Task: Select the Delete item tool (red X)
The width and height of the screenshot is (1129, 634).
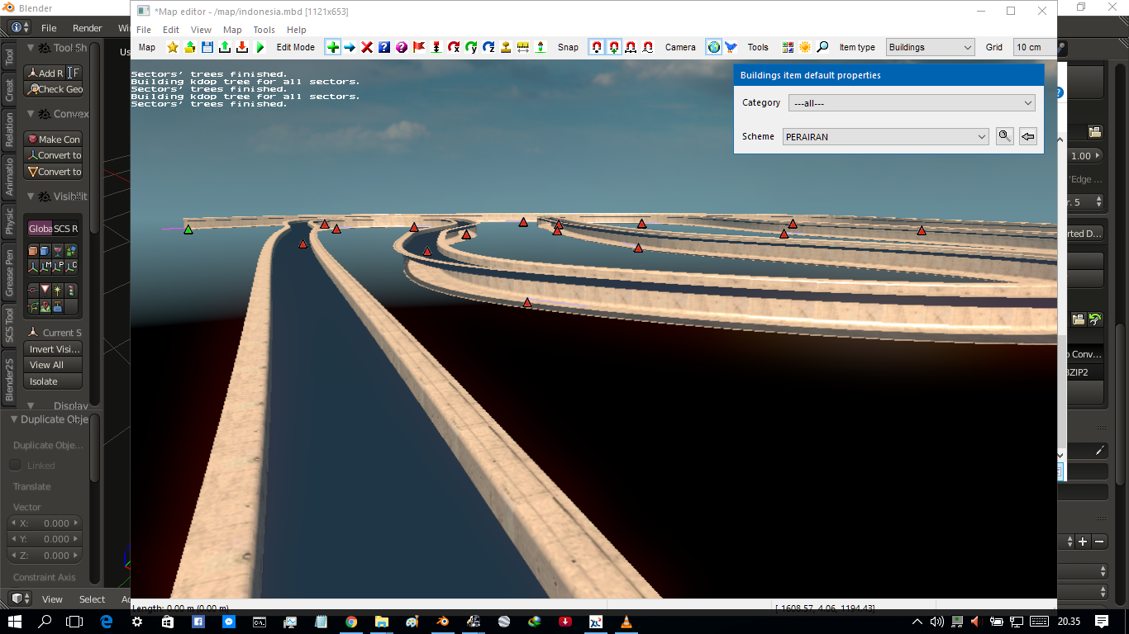Action: [367, 47]
